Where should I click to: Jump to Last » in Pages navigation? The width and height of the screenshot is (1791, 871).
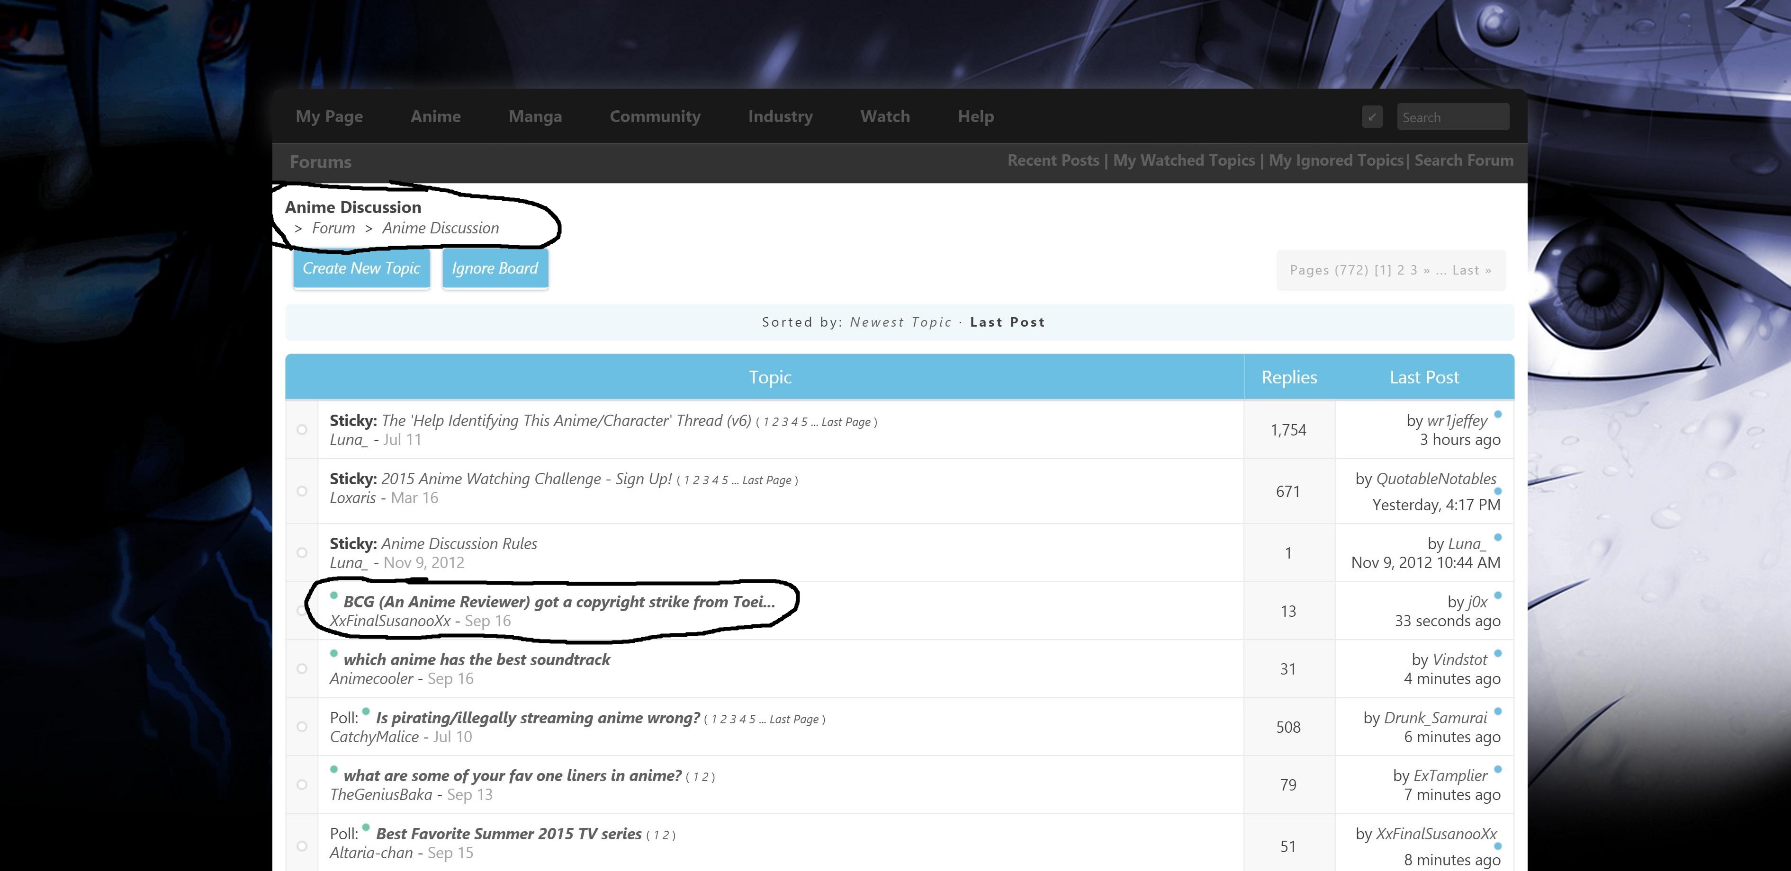pos(1471,270)
